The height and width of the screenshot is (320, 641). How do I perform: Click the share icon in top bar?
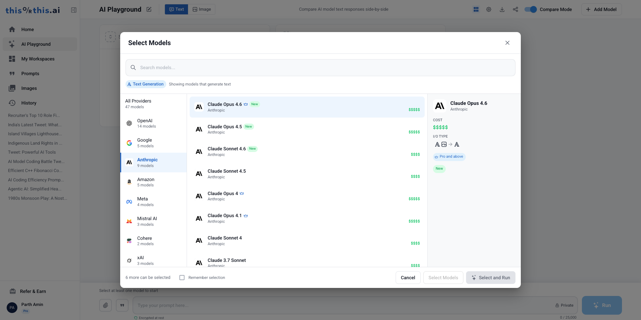[515, 9]
